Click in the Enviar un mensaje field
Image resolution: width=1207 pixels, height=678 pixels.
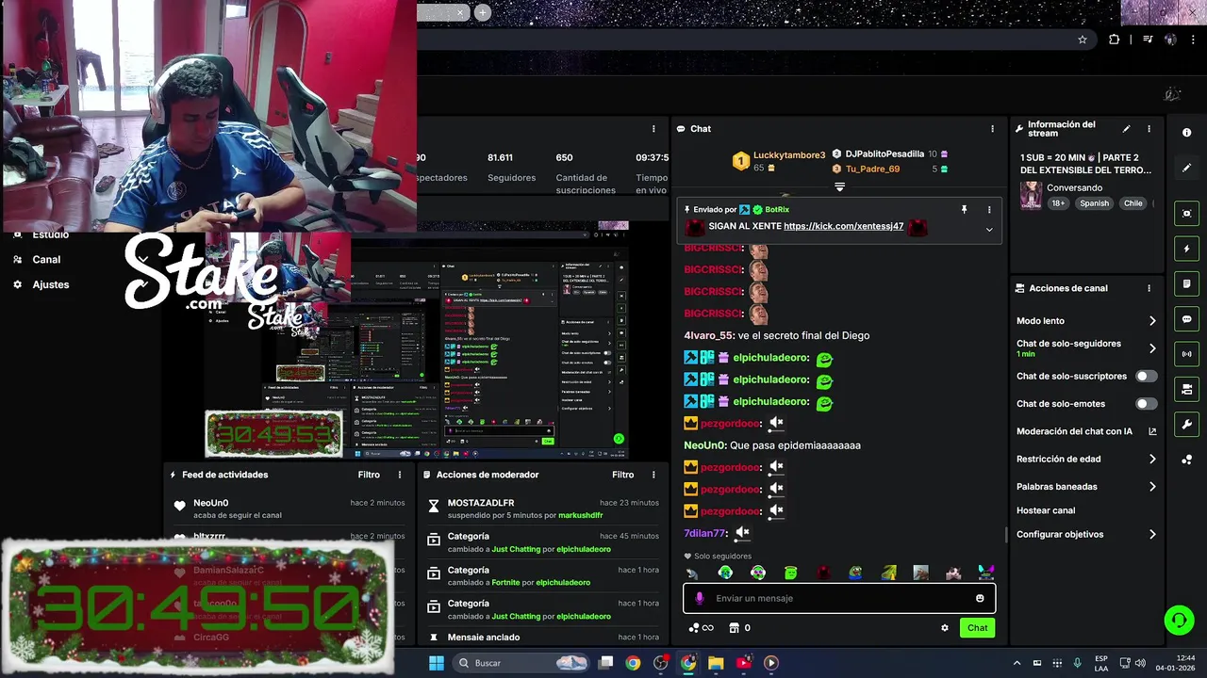(x=839, y=598)
